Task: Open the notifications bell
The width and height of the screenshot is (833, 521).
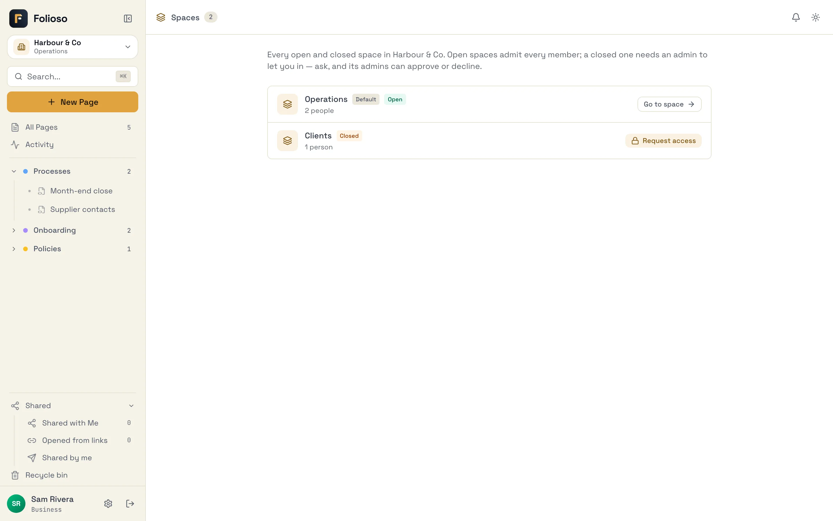Action: click(795, 17)
